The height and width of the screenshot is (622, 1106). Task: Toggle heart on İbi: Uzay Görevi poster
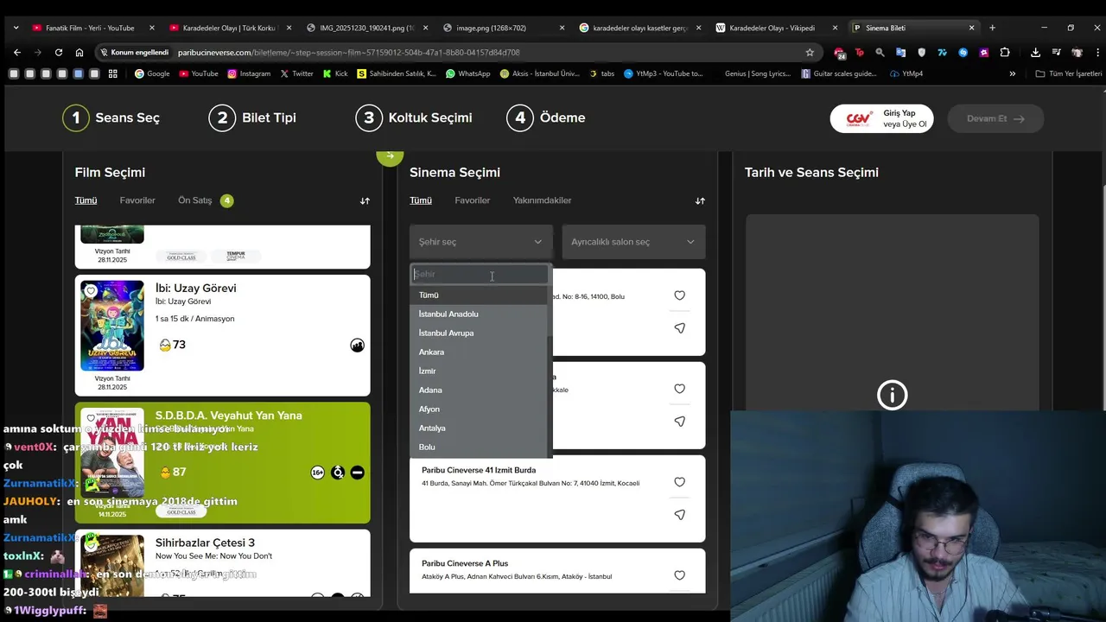(x=91, y=291)
